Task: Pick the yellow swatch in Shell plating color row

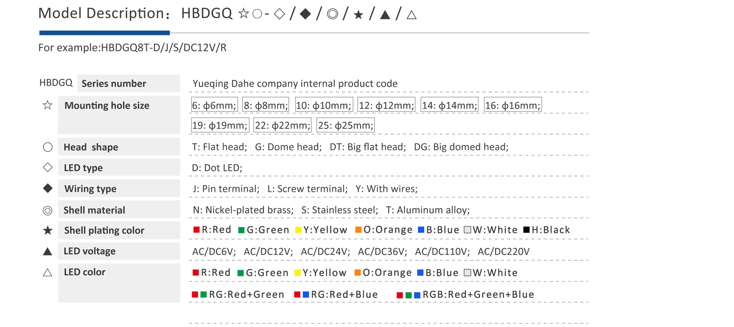Action: [298, 230]
